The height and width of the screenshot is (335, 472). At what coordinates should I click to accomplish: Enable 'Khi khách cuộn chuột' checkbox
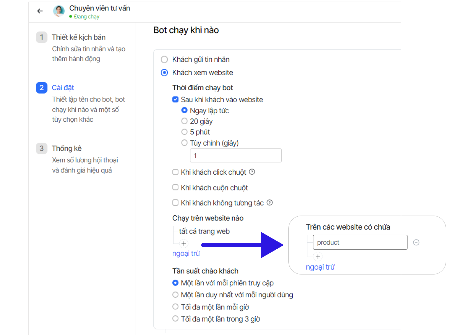tap(175, 187)
